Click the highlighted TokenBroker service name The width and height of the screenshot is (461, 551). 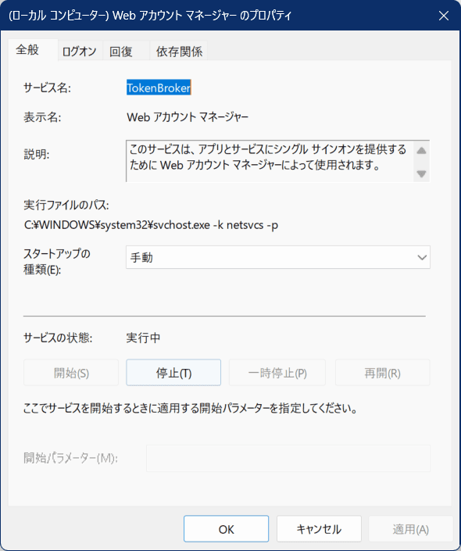[x=159, y=88]
